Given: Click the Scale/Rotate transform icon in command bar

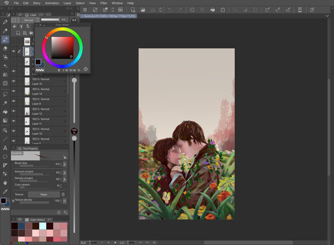Looking at the screenshot, I should point(223,10).
